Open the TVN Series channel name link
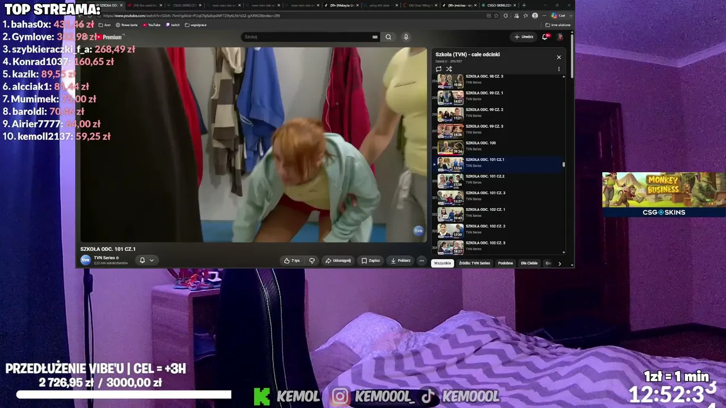This screenshot has height=408, width=726. click(x=104, y=258)
